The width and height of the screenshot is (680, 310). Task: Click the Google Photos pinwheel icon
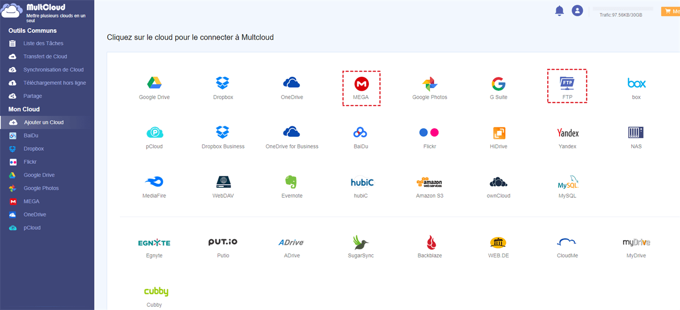click(429, 84)
